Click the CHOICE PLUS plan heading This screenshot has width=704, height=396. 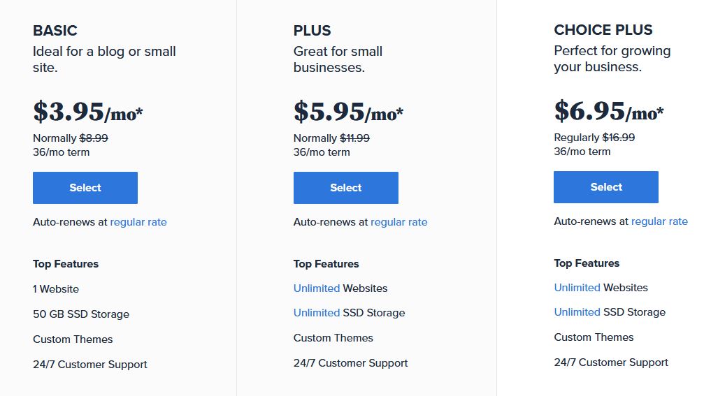(603, 29)
